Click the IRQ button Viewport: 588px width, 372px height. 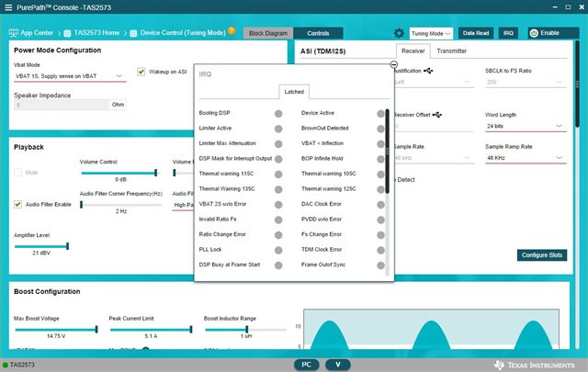click(508, 33)
